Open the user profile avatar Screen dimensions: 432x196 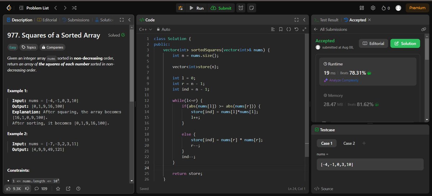398,8
